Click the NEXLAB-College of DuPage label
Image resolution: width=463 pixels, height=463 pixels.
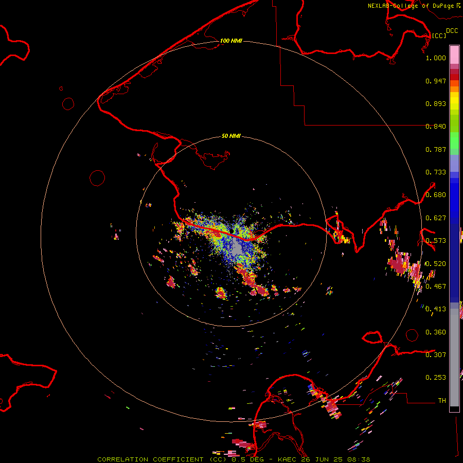(x=411, y=6)
